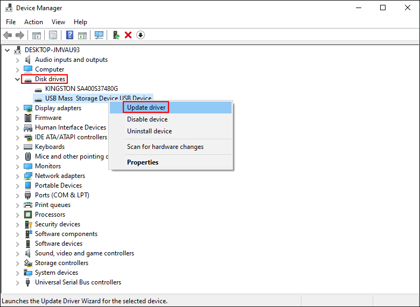Click the Back arrow toolbar icon

point(8,35)
